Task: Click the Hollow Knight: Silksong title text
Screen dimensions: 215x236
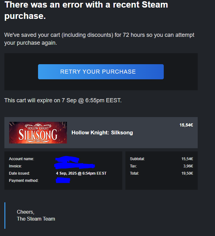Action: click(102, 132)
